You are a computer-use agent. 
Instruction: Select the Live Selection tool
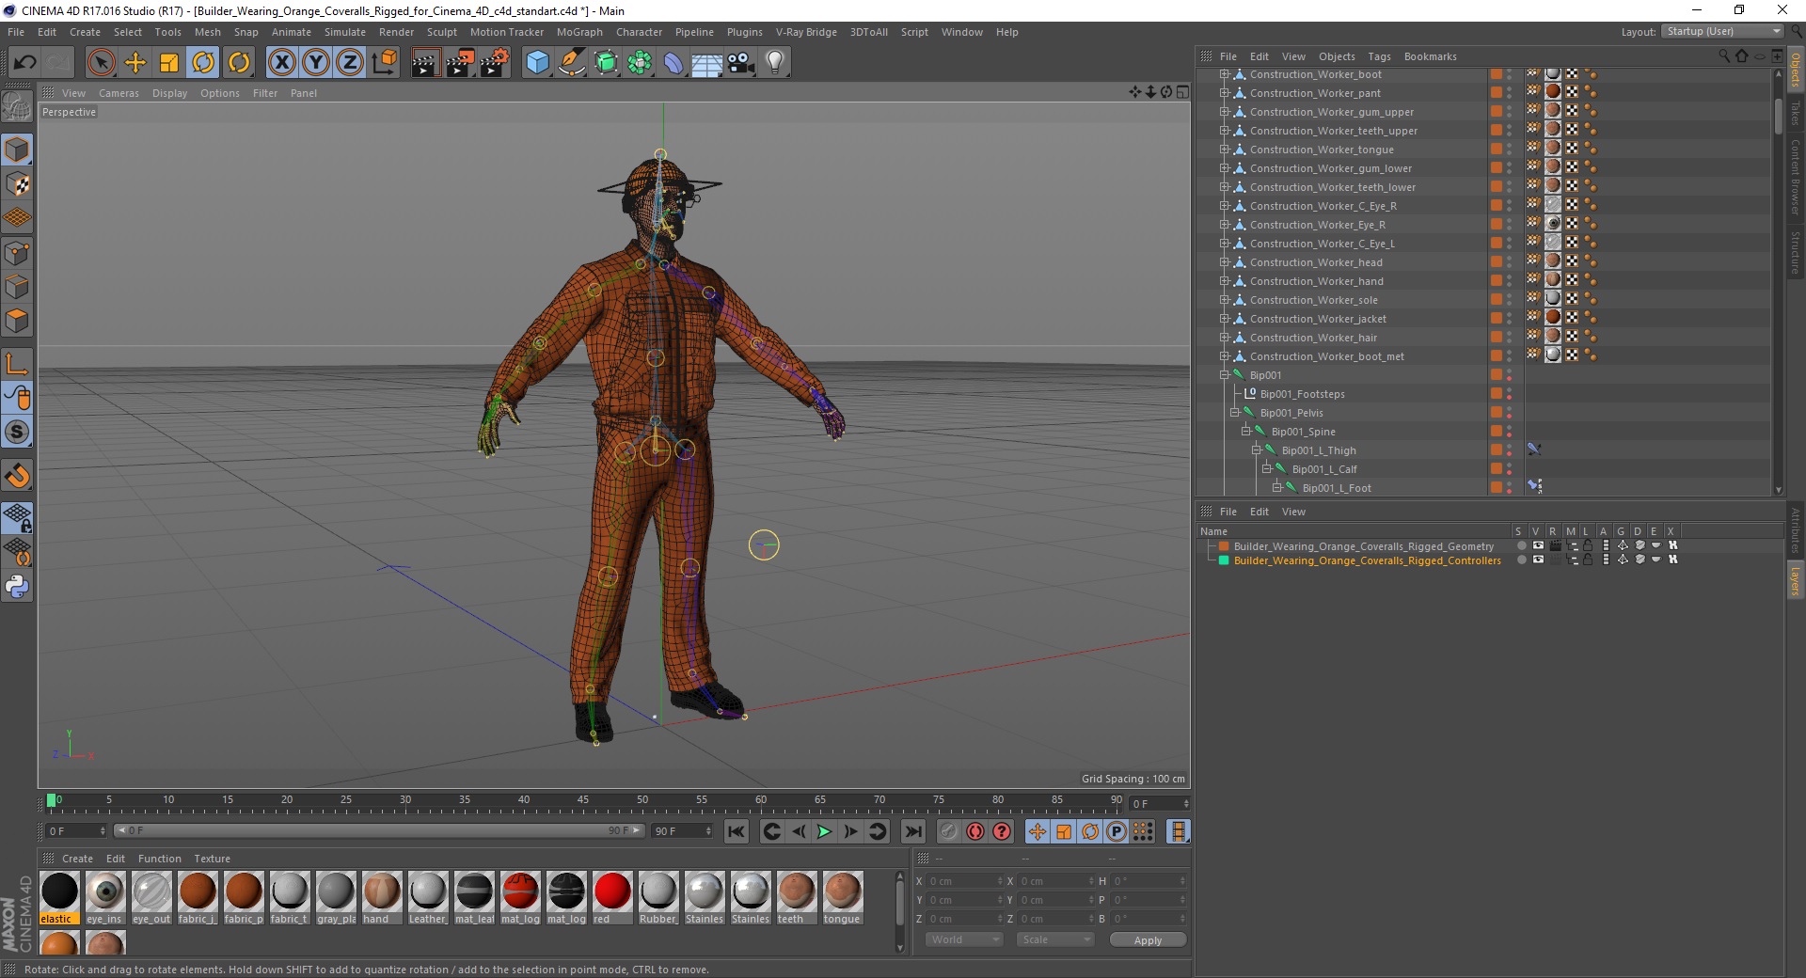[x=101, y=63]
